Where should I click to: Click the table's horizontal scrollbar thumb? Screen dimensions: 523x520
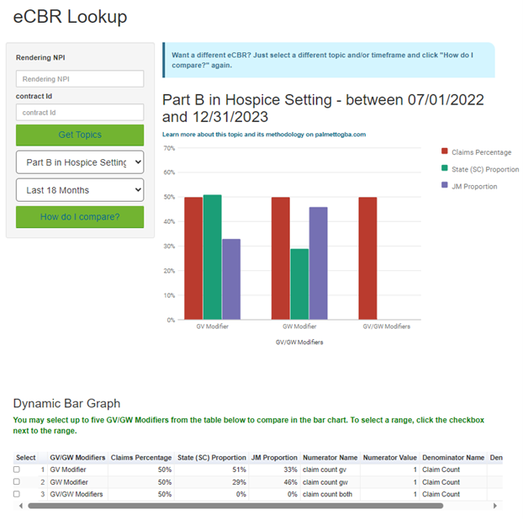(235, 506)
